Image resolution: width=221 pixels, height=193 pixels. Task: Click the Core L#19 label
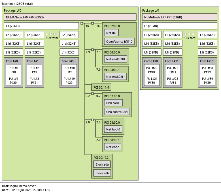pyautogui.click(x=207, y=61)
